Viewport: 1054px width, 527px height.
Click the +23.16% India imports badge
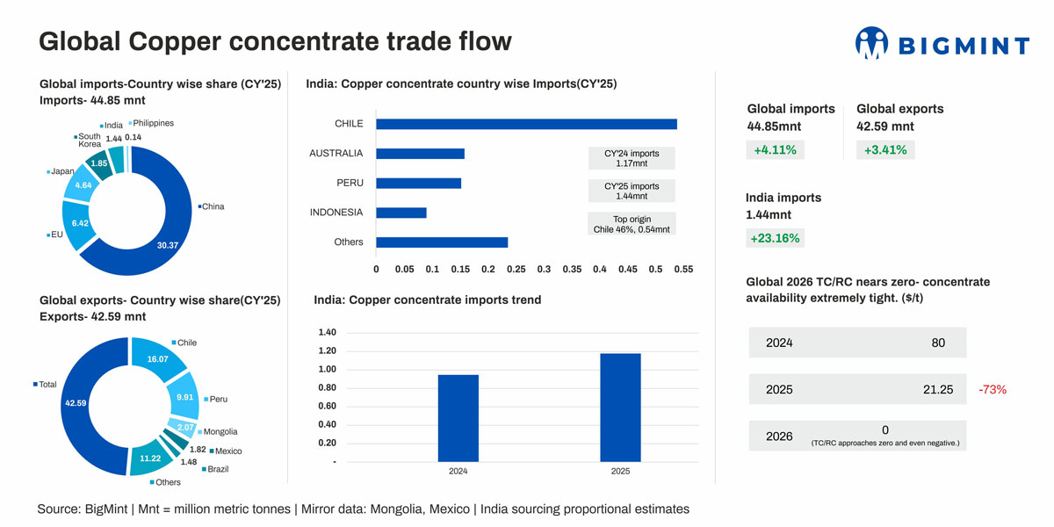(773, 238)
